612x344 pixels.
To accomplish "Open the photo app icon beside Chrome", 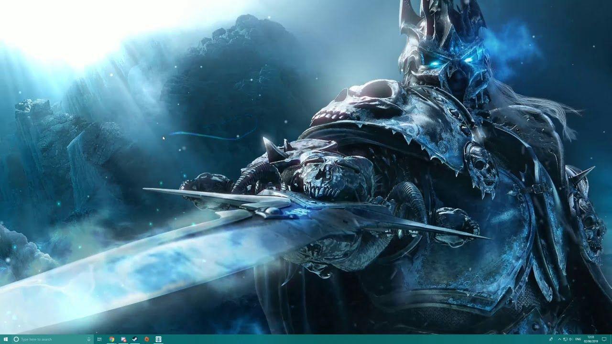I will click(123, 339).
